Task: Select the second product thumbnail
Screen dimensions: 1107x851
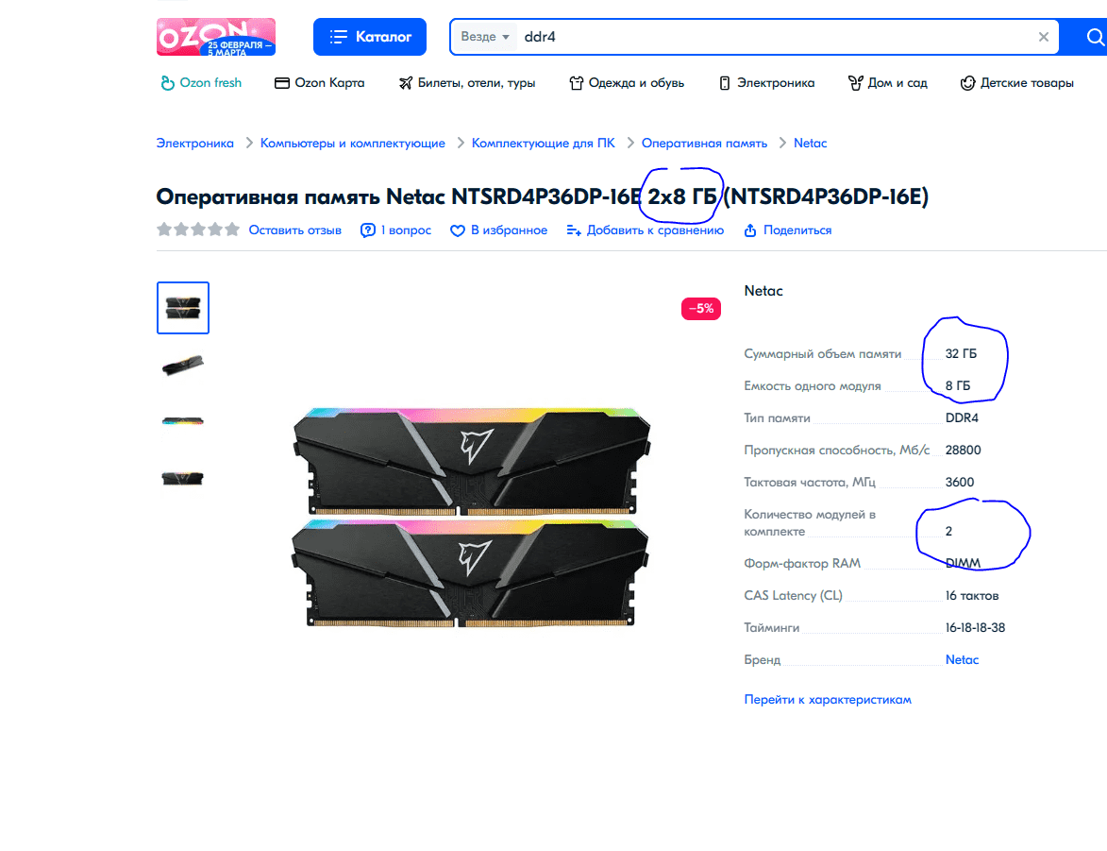Action: 183,365
